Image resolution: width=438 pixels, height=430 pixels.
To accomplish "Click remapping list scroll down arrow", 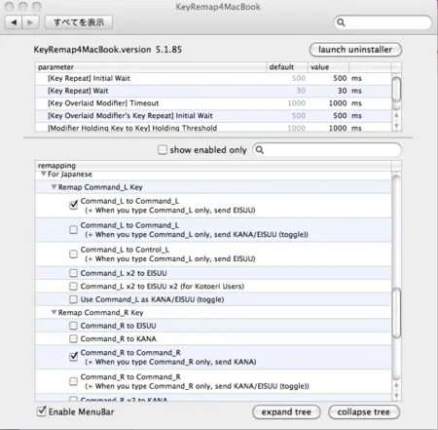I will tap(396, 396).
